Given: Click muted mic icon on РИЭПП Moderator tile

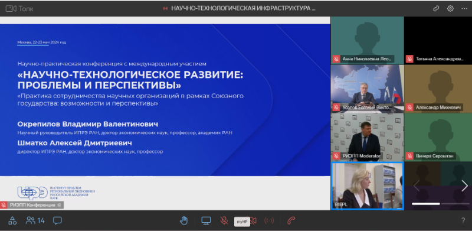Looking at the screenshot, I should [336, 156].
